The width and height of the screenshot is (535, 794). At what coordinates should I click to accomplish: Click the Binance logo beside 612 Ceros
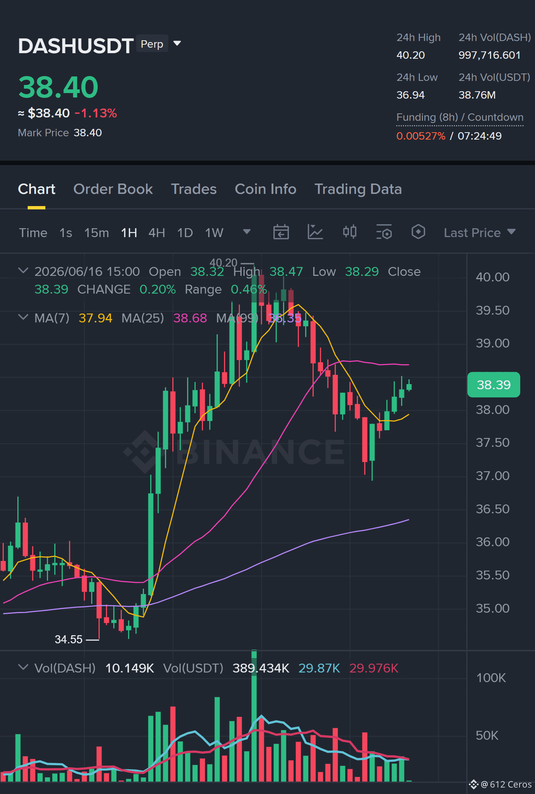(x=474, y=784)
